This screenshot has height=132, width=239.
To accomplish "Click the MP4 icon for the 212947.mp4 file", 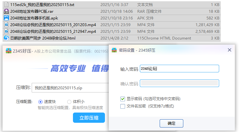I will click(x=6, y=31).
